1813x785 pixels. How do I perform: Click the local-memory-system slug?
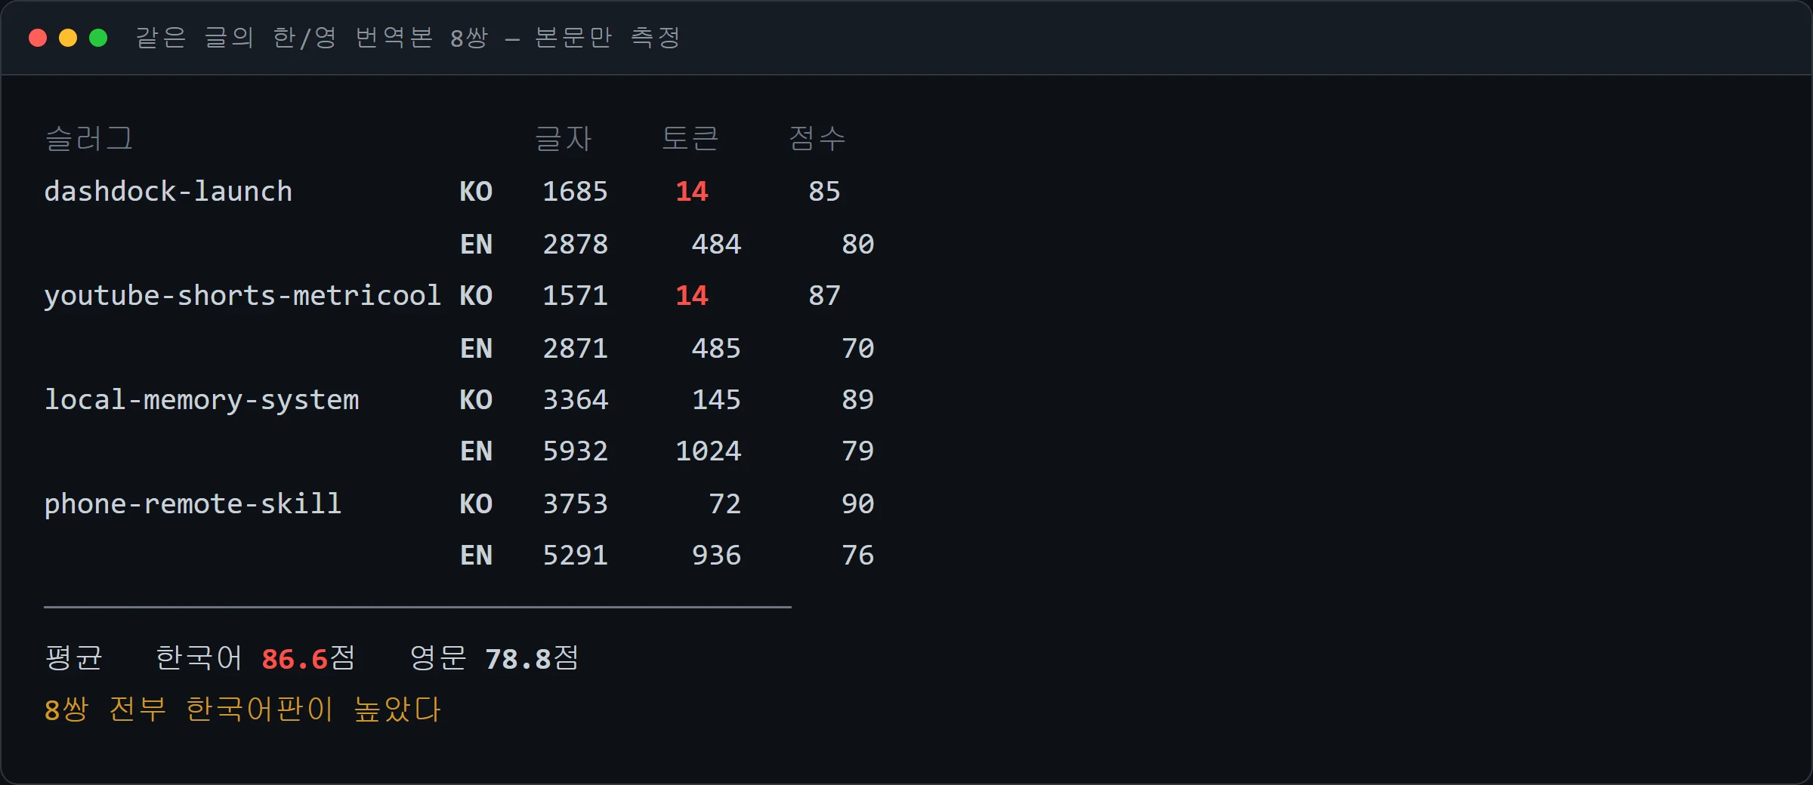click(x=202, y=400)
